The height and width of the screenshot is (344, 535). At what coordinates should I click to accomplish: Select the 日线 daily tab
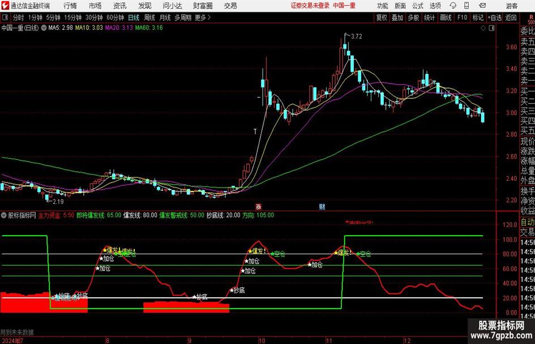(x=134, y=18)
